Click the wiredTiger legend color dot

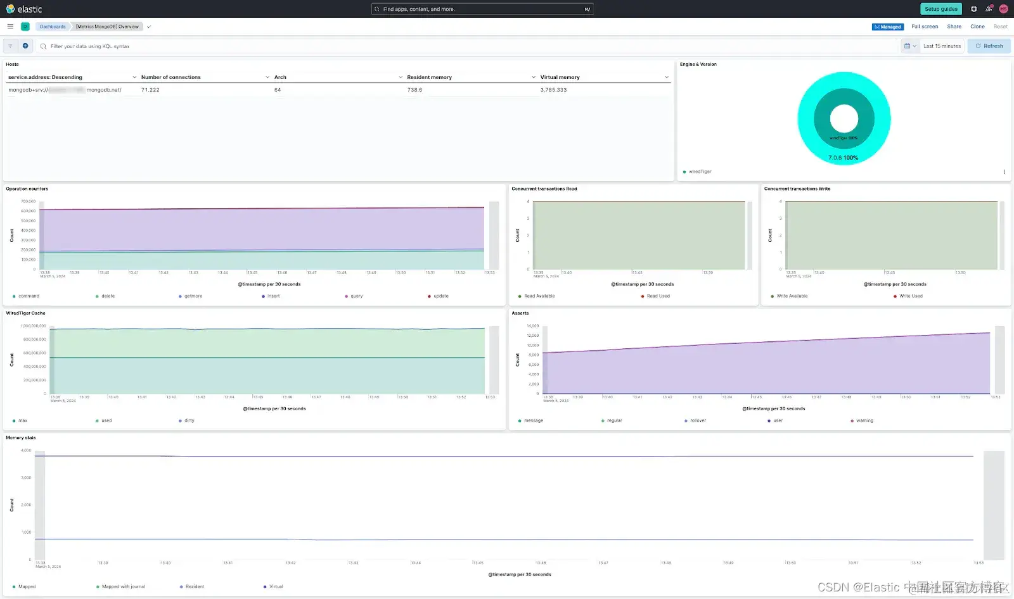[684, 172]
